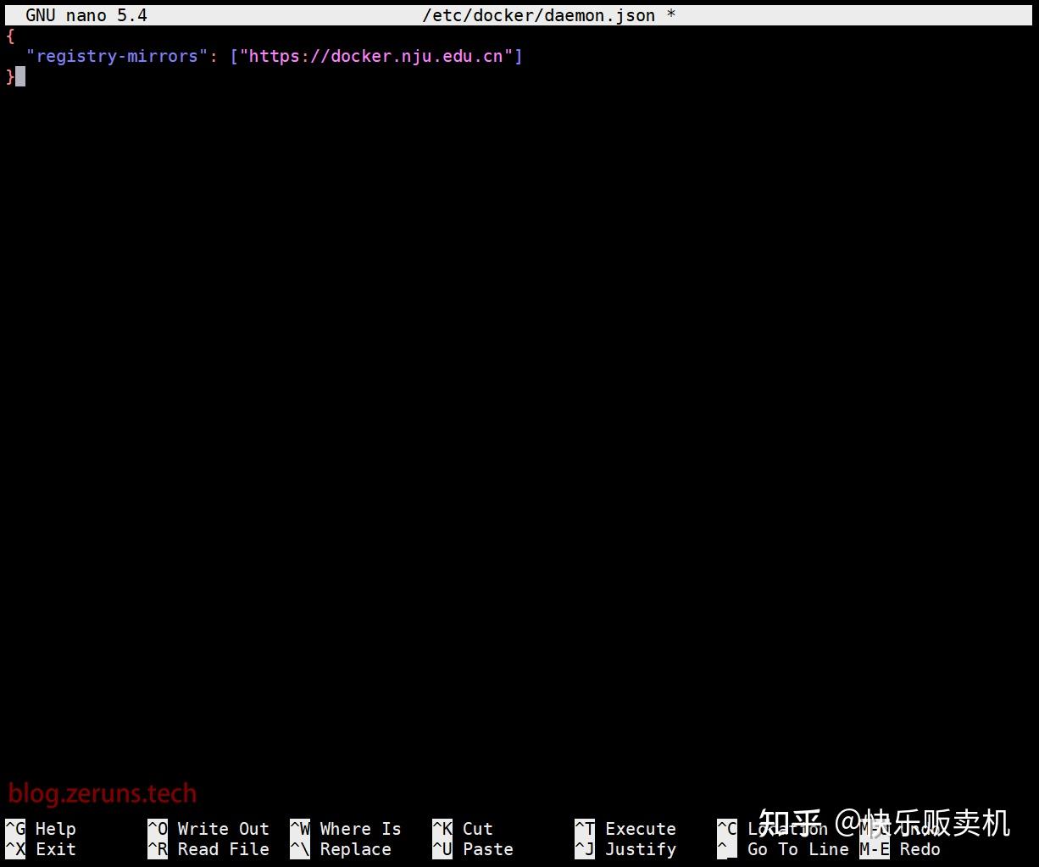Select the Cut command in the shortcut bar
This screenshot has height=867, width=1039.
tap(477, 828)
